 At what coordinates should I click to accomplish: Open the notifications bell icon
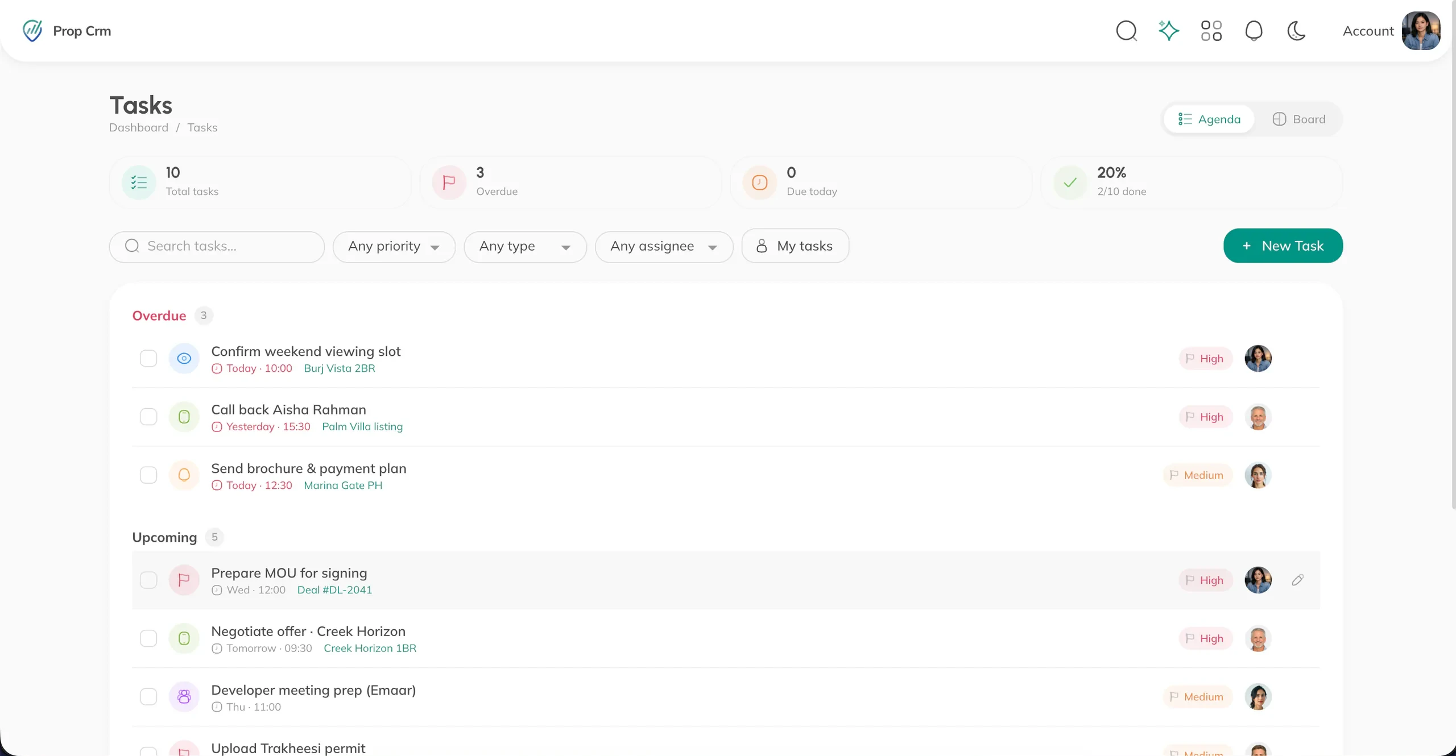pyautogui.click(x=1254, y=31)
